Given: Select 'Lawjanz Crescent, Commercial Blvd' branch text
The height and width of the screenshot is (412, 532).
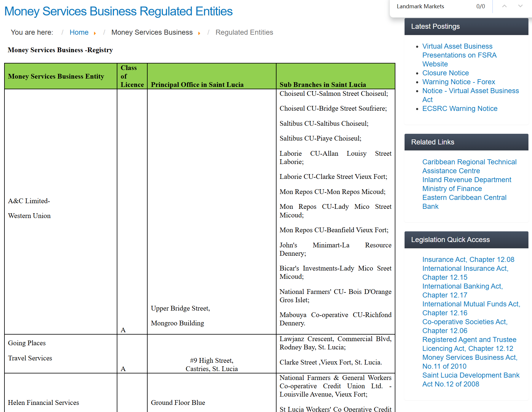Looking at the screenshot, I should (x=335, y=339).
